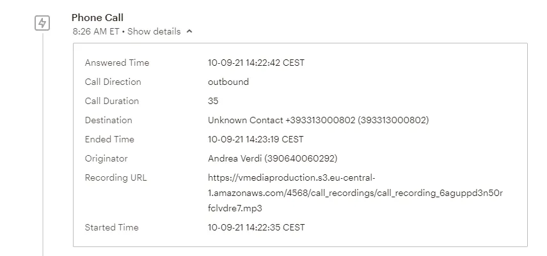The image size is (547, 256).
Task: Collapse details using the caret arrow
Action: (x=189, y=32)
